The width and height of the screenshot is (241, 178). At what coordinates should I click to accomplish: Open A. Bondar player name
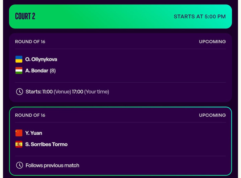tap(37, 71)
